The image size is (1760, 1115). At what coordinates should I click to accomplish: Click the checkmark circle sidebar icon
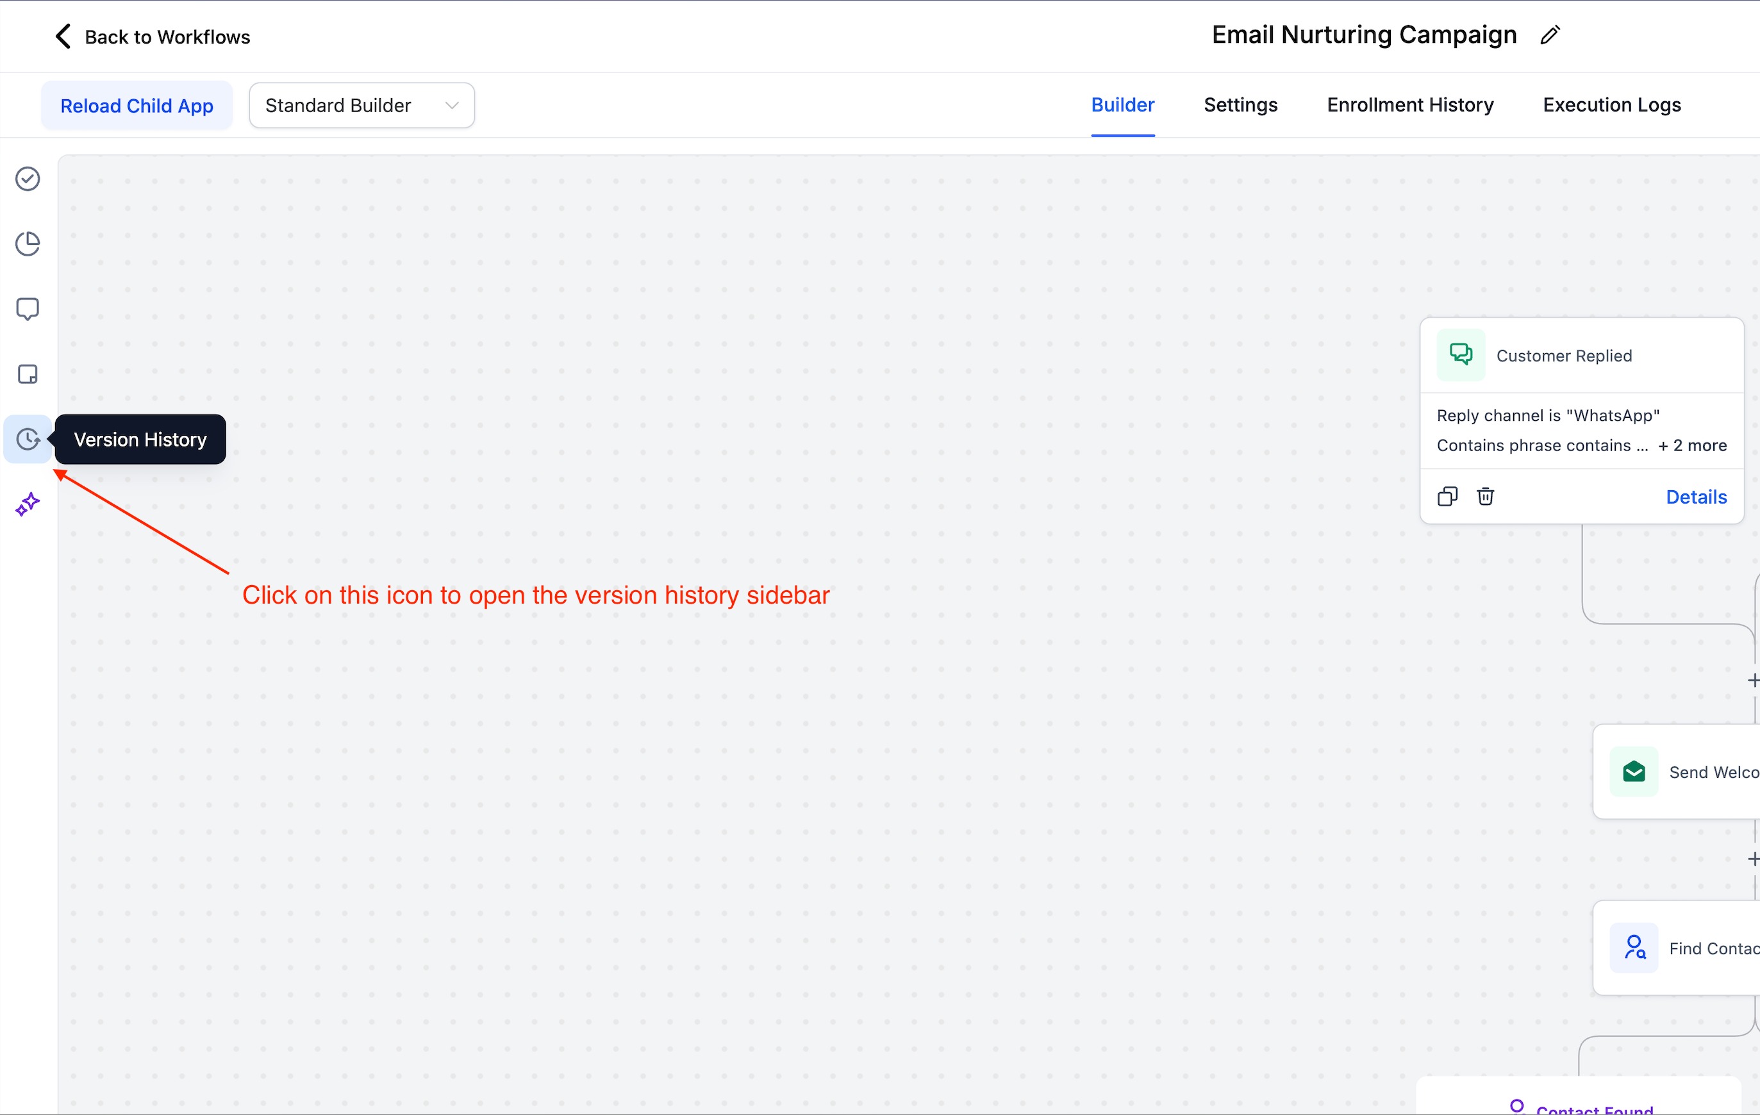28,179
